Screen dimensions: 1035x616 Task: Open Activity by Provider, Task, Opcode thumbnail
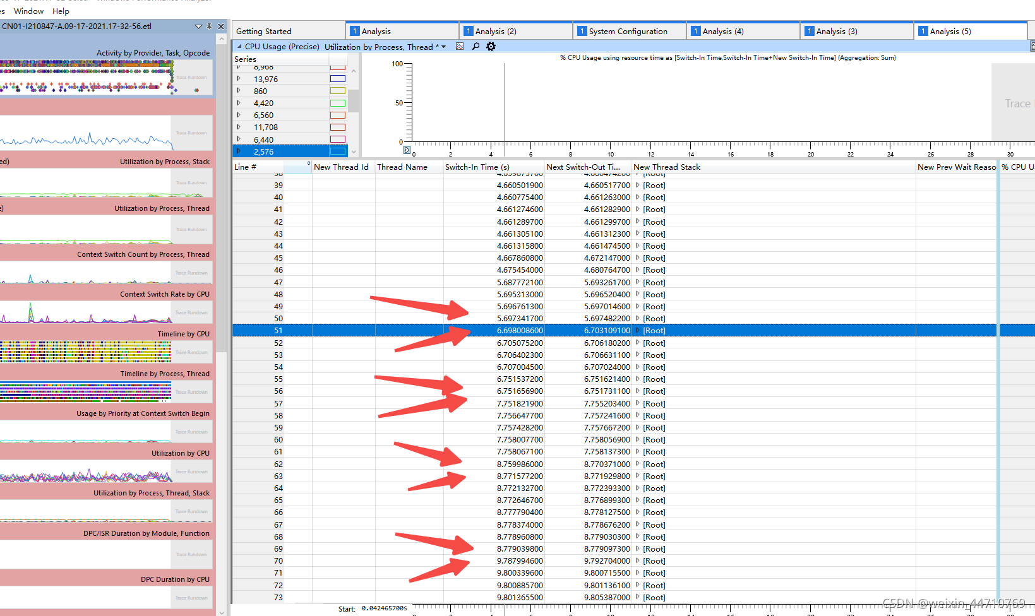pos(106,77)
